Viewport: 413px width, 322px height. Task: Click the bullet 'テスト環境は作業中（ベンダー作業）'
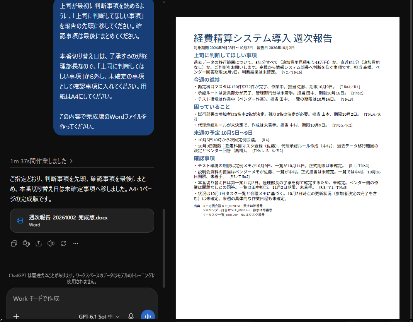coord(274,99)
